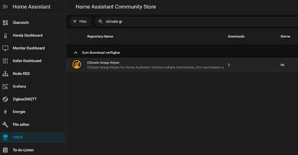
Task: Click the Übersicht dashboard icon
Action: pyautogui.click(x=5, y=22)
